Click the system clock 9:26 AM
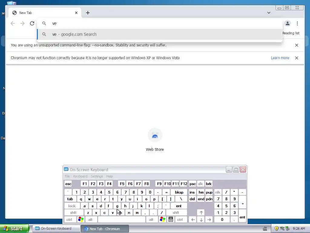310x233 pixels. (x=299, y=228)
